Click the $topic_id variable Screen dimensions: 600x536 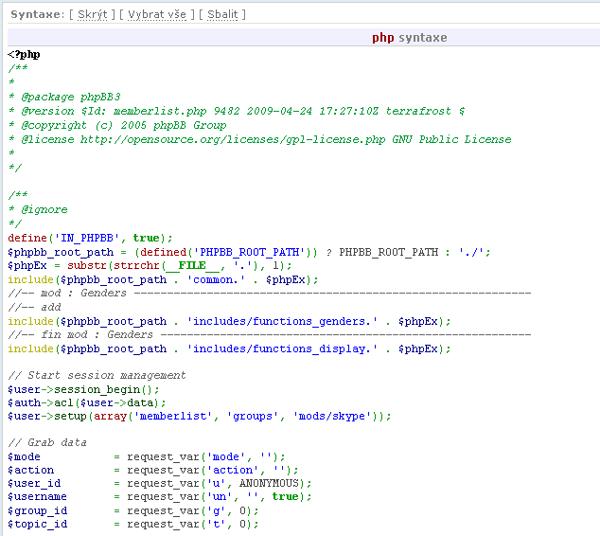[38, 524]
